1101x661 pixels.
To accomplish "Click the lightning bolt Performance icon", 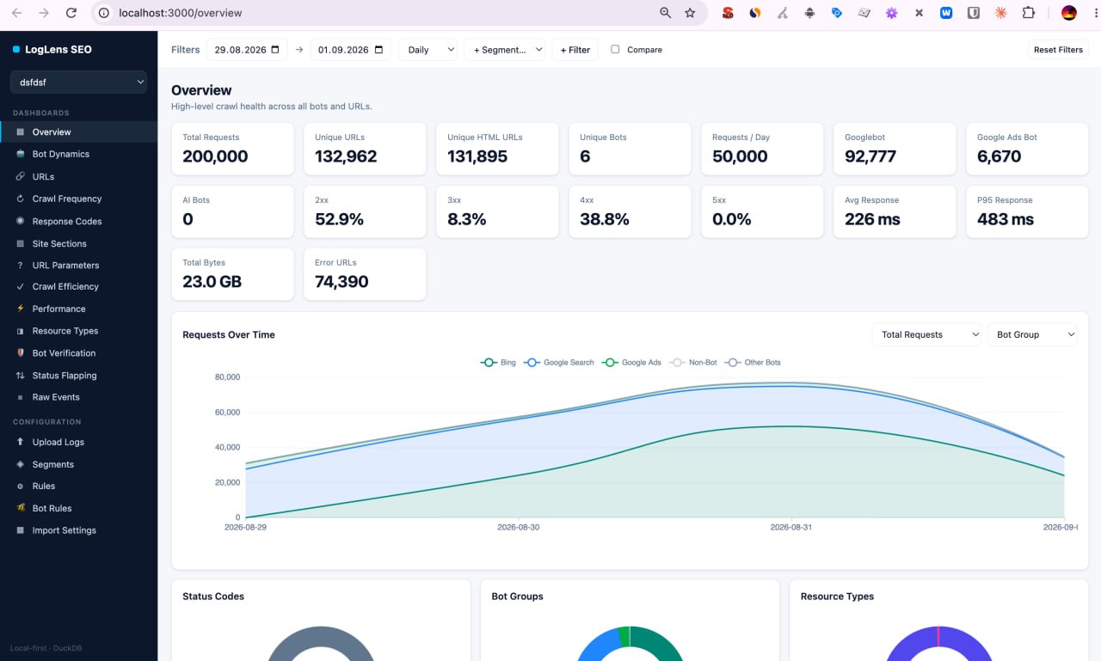I will [x=21, y=309].
